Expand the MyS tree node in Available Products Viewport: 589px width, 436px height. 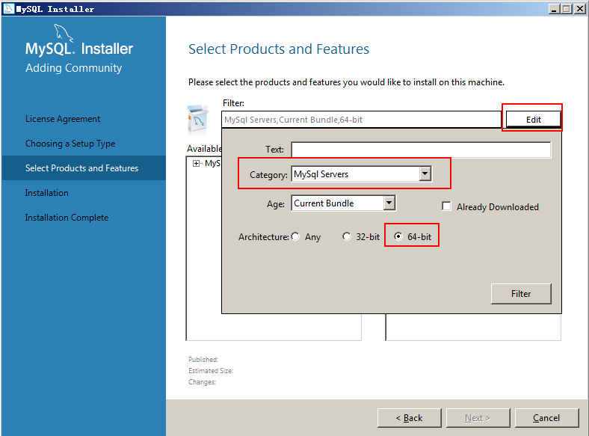tap(196, 163)
